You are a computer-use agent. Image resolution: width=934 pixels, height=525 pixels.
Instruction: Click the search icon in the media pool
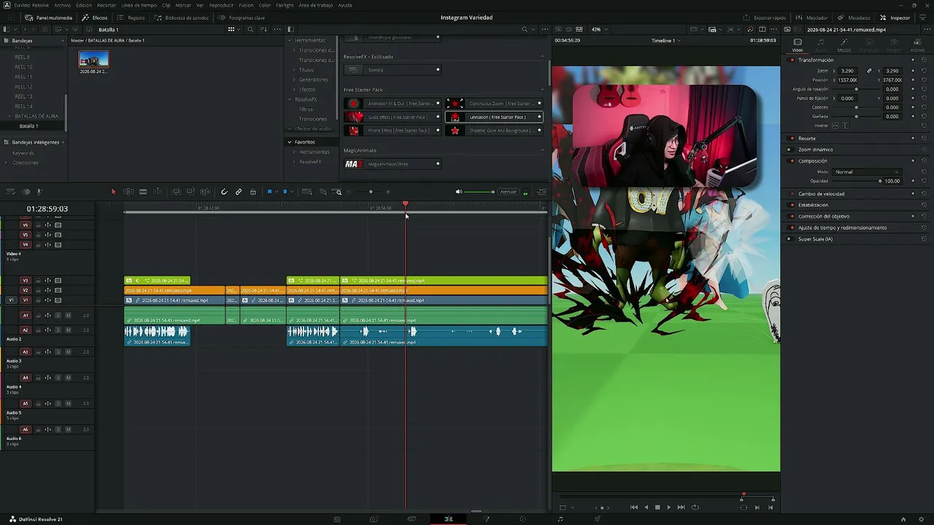coord(250,29)
